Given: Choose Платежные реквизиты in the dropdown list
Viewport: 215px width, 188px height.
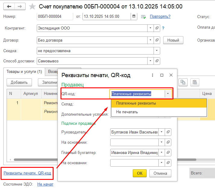Looking at the screenshot, I should tap(159, 103).
